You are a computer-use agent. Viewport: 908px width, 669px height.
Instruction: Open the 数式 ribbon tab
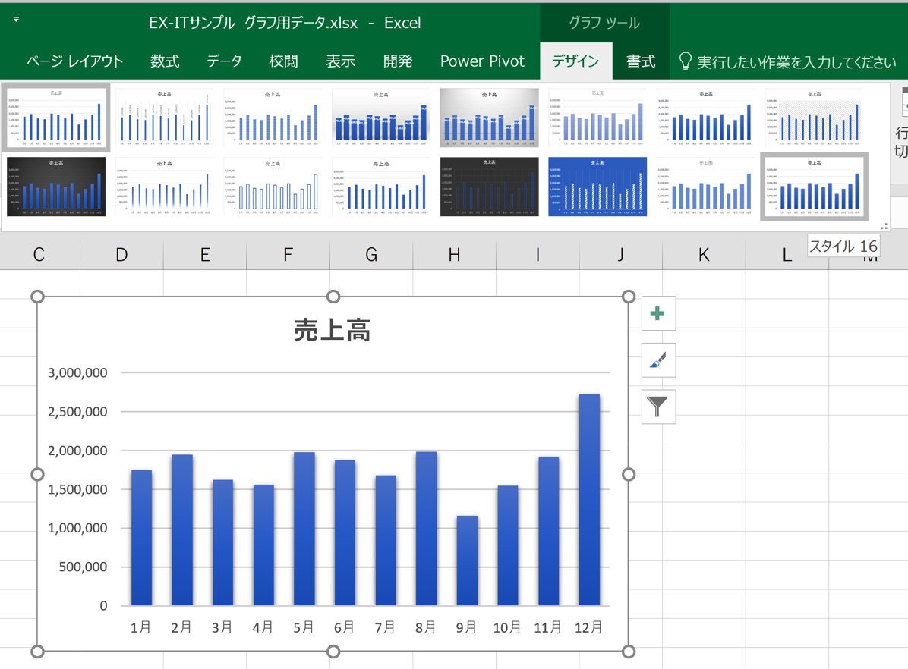click(165, 61)
